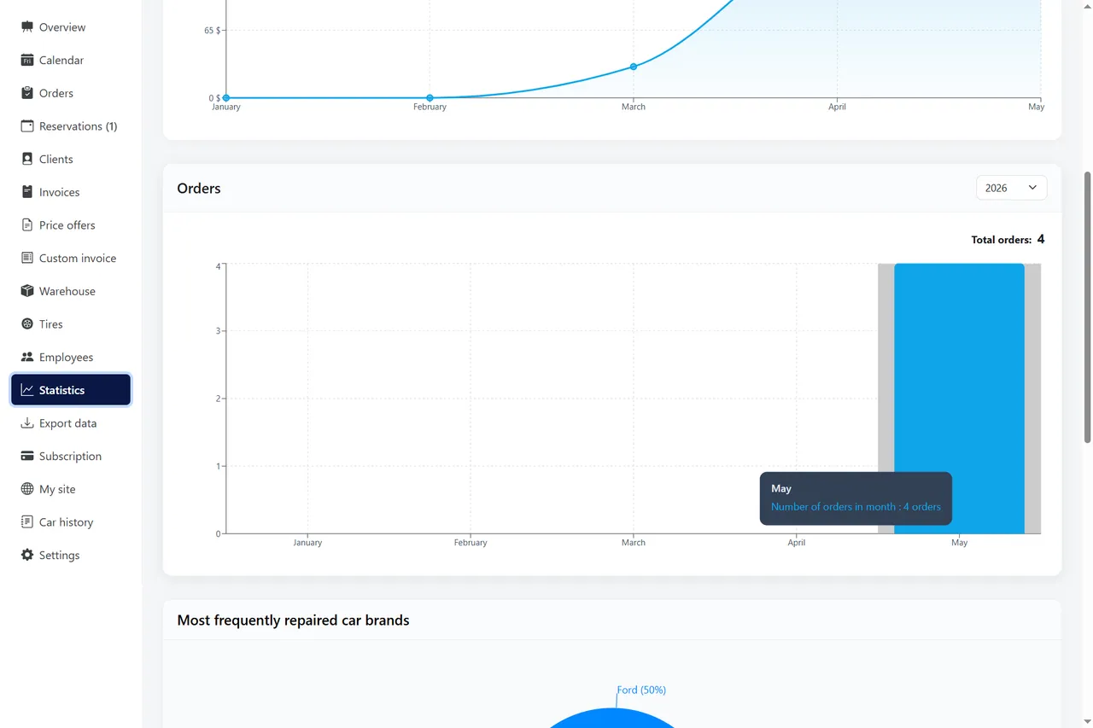Viewport: 1093px width, 728px height.
Task: Click the Ford (50%) pie label
Action: 641,690
